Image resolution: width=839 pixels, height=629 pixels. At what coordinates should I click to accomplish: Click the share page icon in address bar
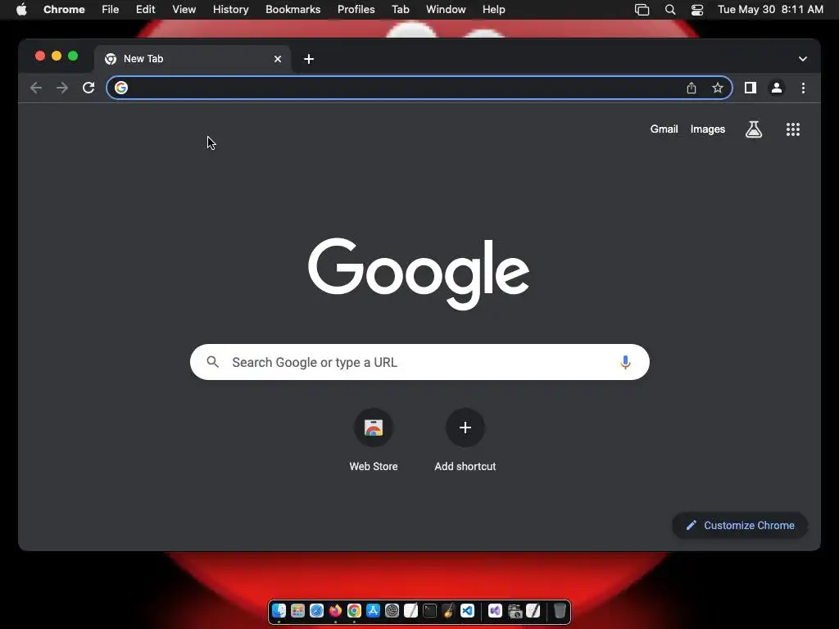tap(692, 88)
